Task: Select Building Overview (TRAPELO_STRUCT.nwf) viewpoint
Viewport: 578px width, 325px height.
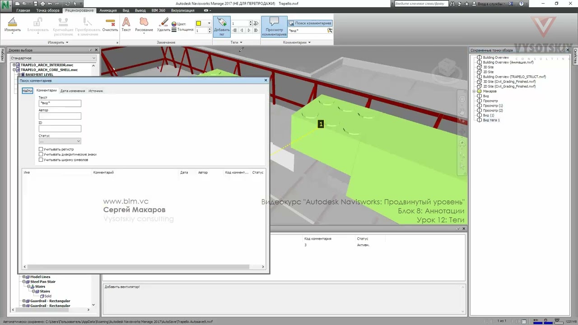Action: click(x=514, y=77)
